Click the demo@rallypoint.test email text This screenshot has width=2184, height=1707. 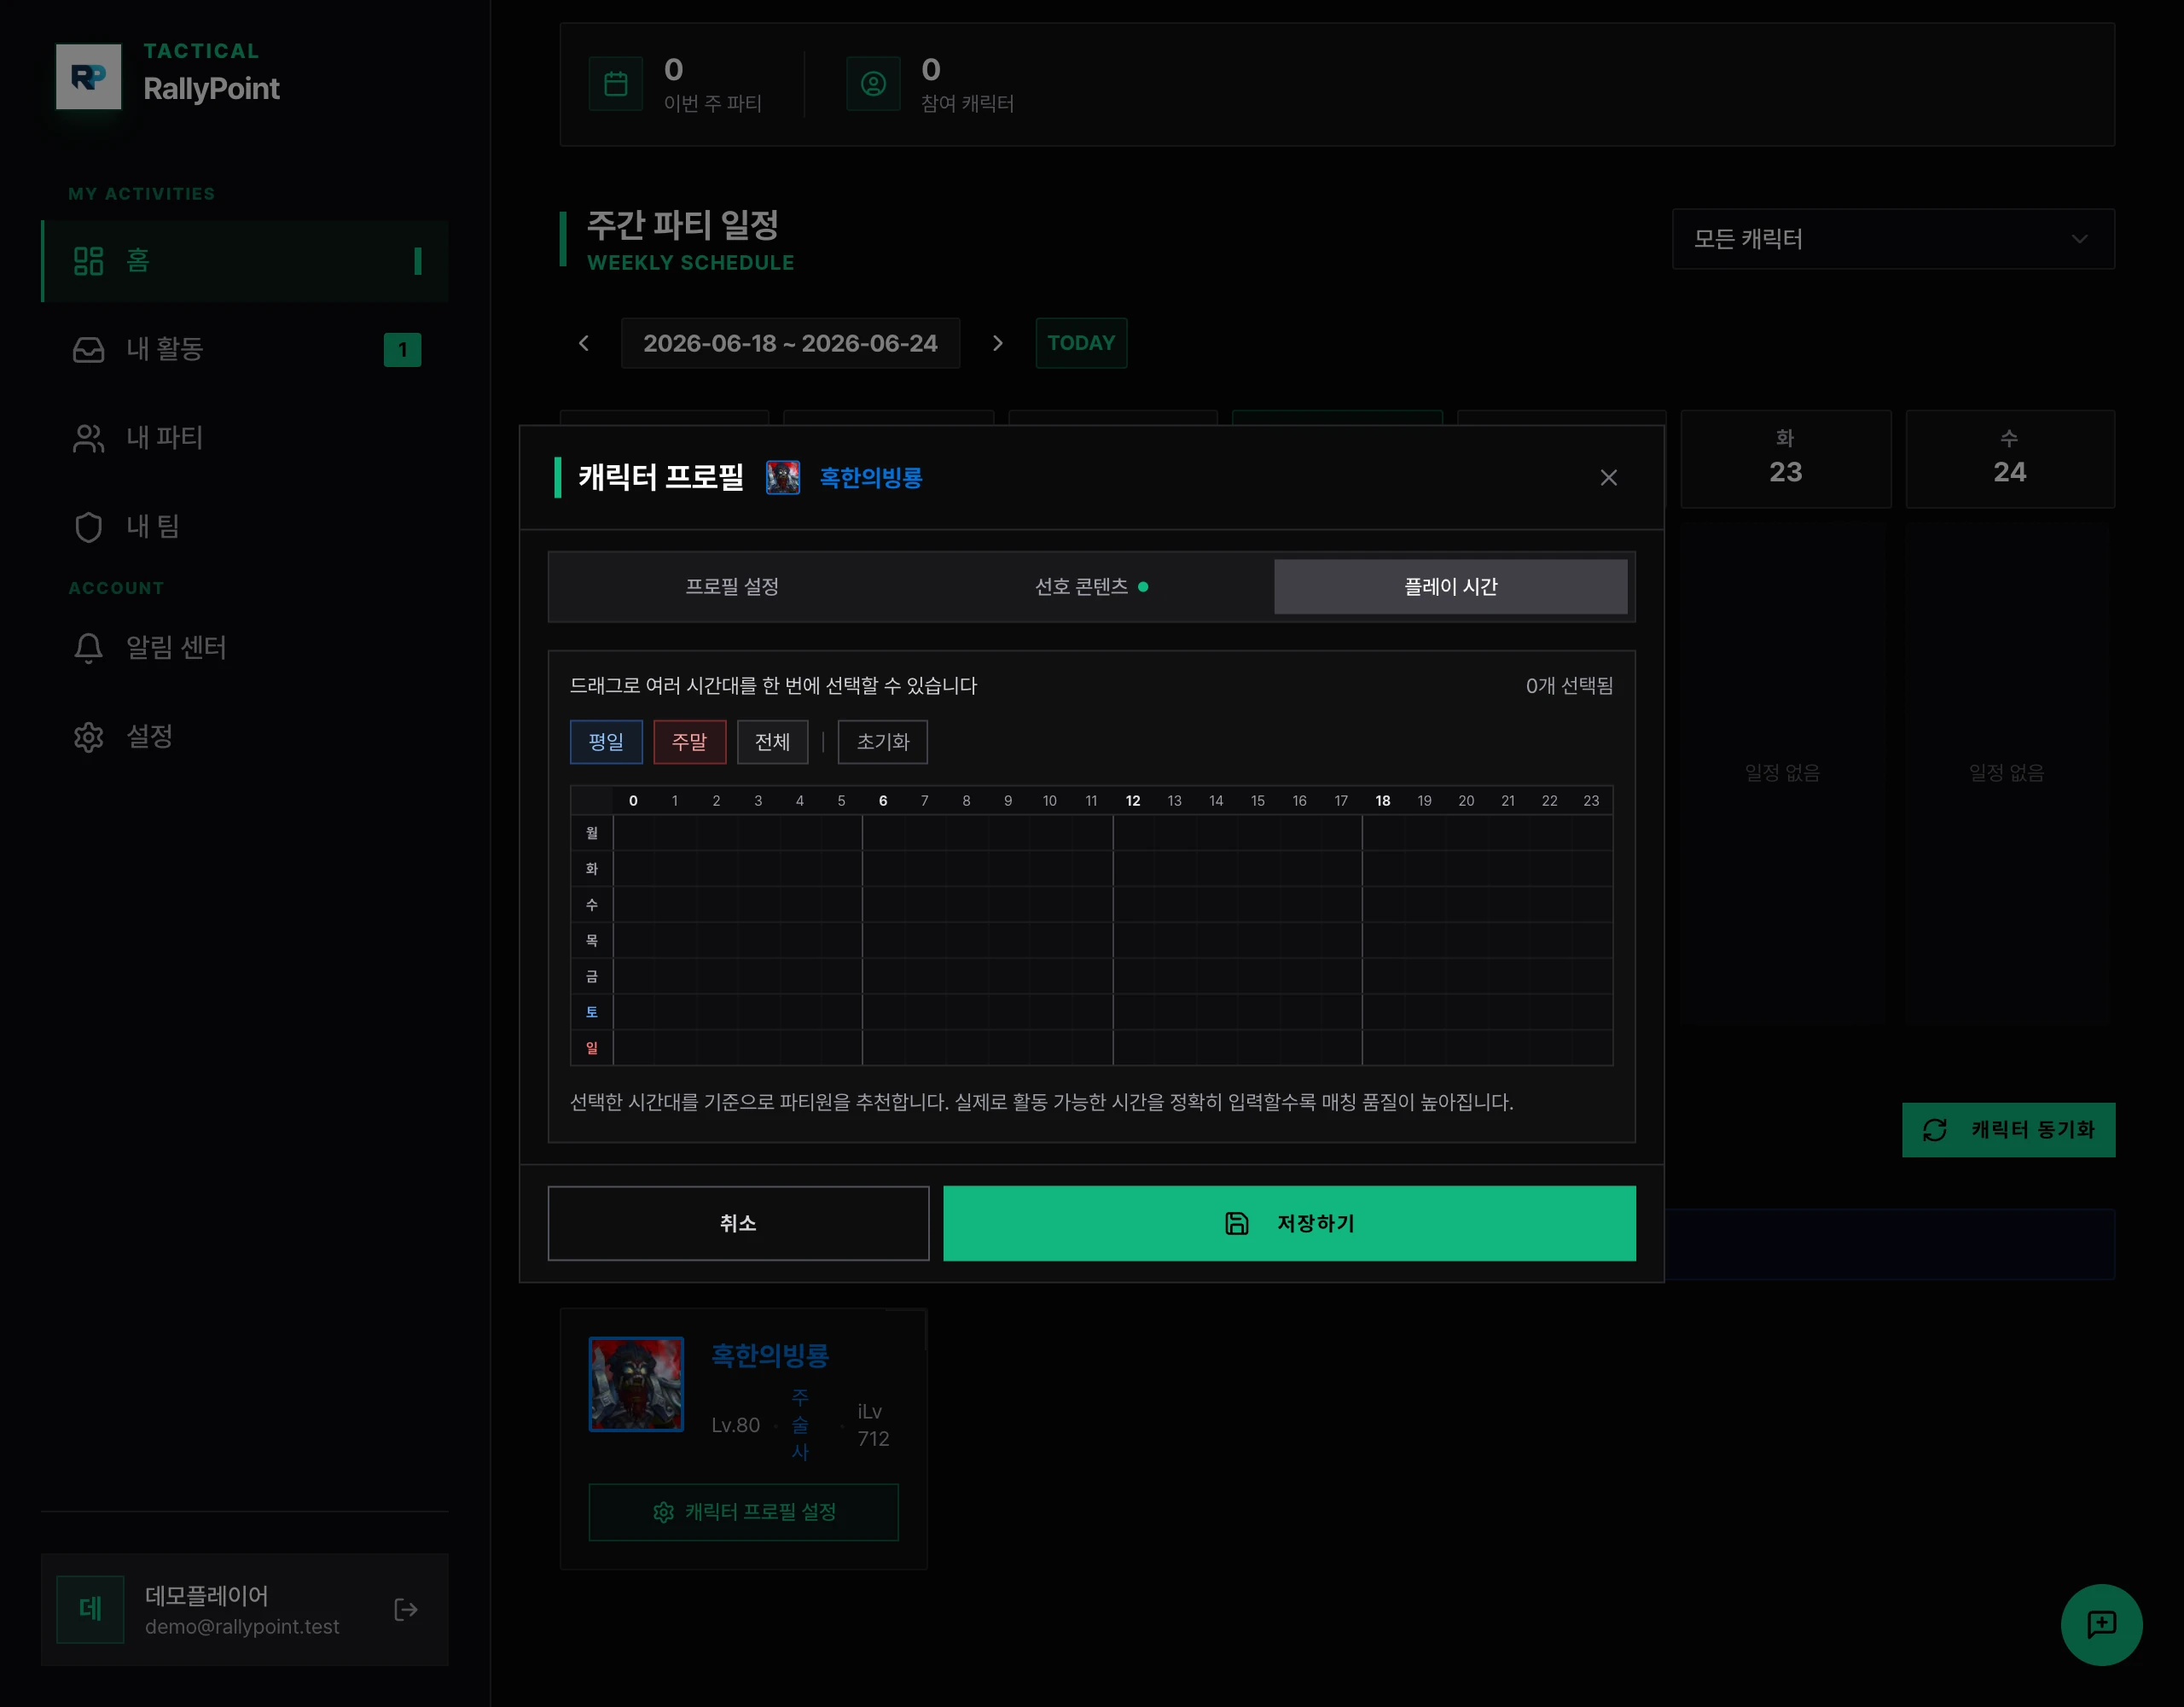pos(242,1627)
